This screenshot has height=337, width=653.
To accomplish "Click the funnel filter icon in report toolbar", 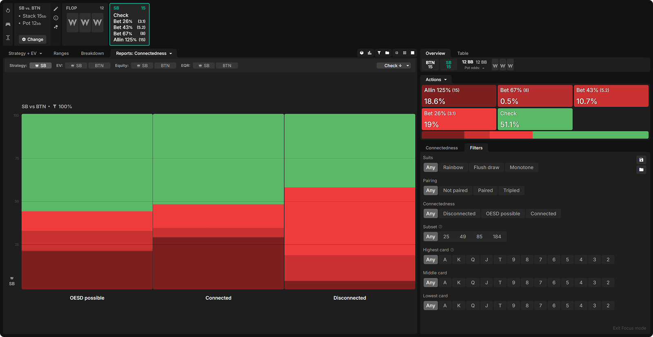I will [379, 53].
